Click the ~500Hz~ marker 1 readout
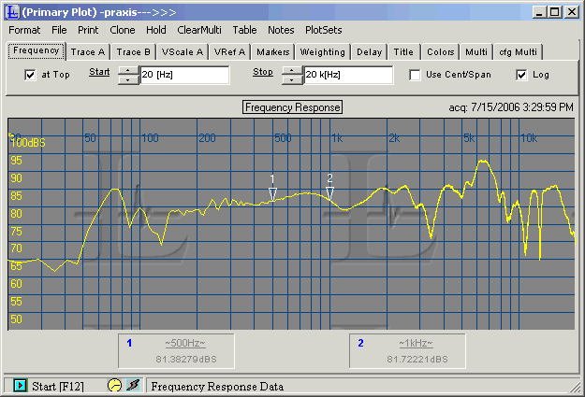Image resolution: width=585 pixels, height=397 pixels. [x=184, y=344]
